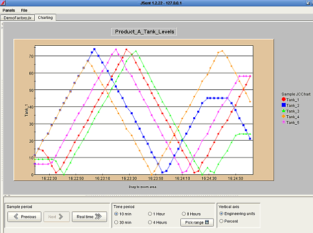
Task: Click the 16:24:30 time axis label
Action: tap(209, 178)
